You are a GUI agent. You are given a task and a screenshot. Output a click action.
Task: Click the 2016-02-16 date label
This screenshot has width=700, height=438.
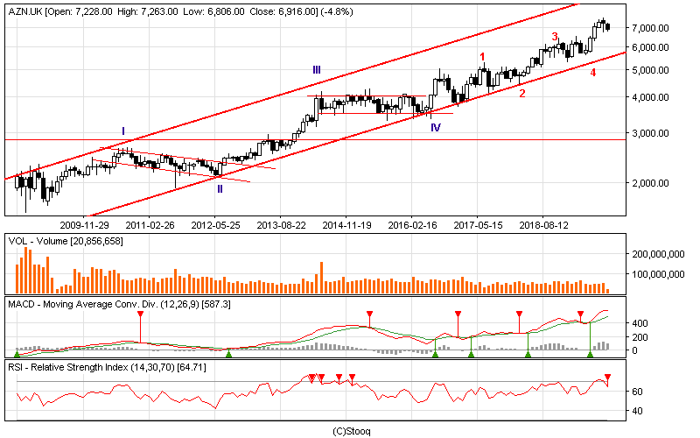[412, 225]
